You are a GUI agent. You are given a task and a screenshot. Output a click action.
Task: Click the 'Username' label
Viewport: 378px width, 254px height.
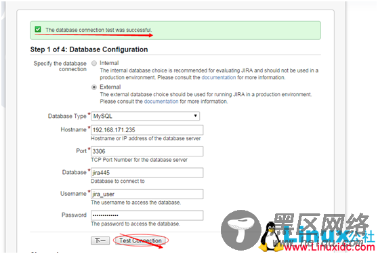pos(73,194)
